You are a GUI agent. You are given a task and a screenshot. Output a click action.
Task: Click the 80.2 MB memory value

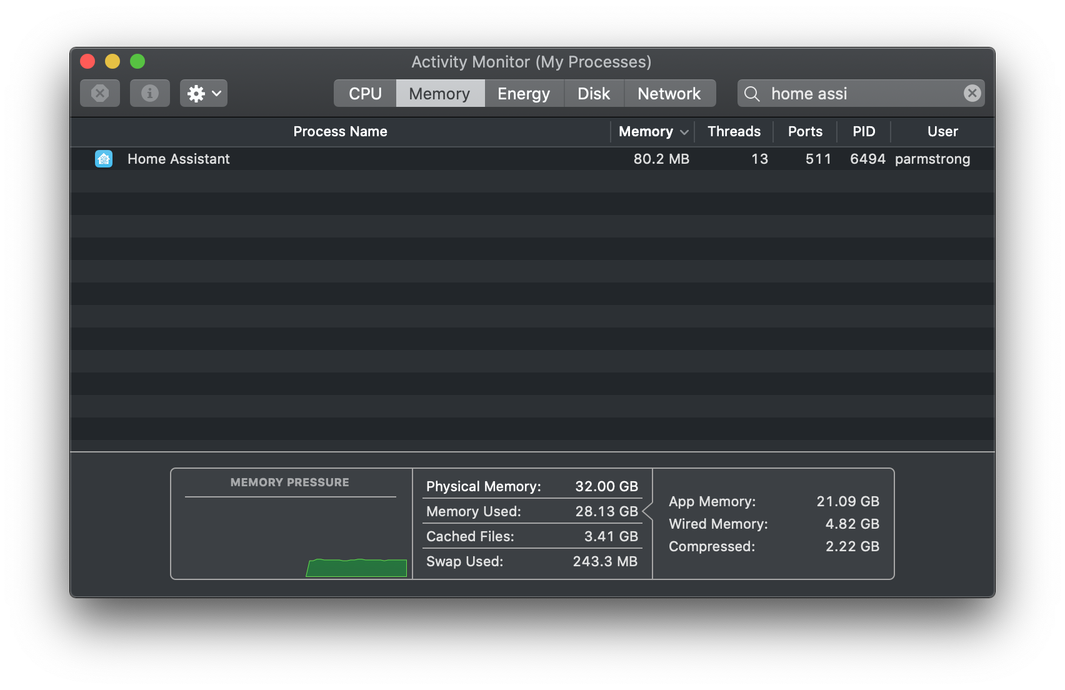661,159
